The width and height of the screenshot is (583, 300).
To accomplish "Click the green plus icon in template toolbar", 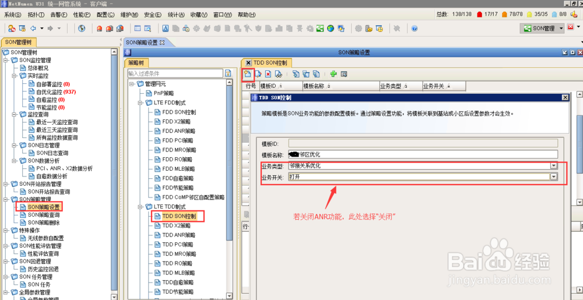I will [x=333, y=74].
